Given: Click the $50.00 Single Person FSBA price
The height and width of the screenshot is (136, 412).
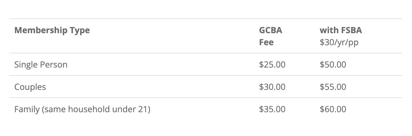Looking at the screenshot, I should tap(333, 65).
